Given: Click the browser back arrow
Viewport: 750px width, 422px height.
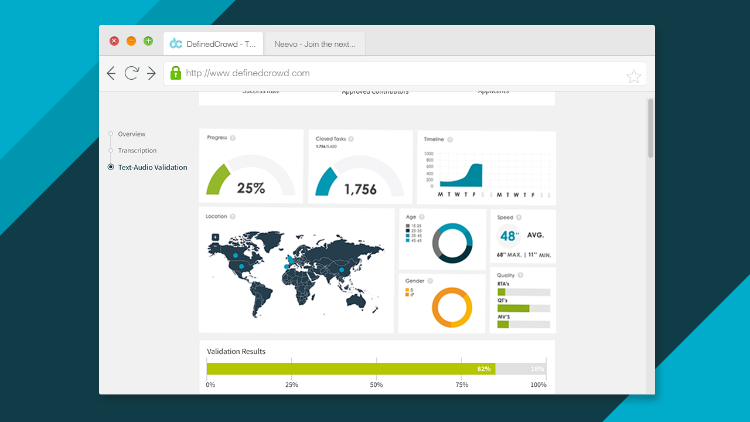Looking at the screenshot, I should click(111, 73).
